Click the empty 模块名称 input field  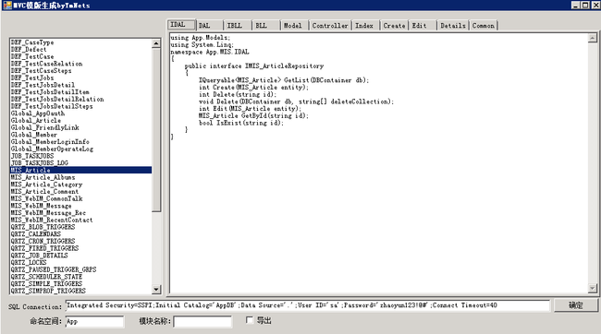click(x=202, y=321)
